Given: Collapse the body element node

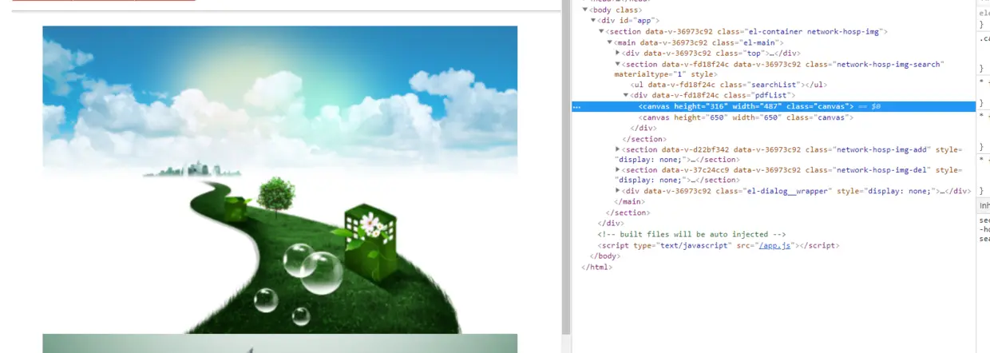Looking at the screenshot, I should 584,10.
